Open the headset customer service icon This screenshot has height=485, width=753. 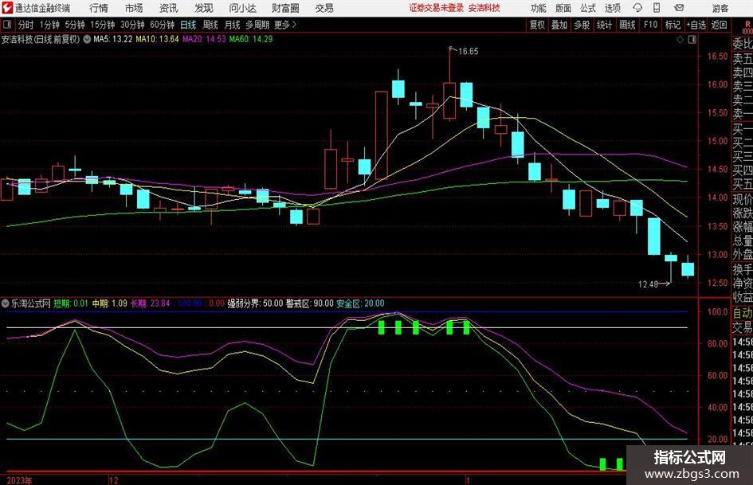click(637, 8)
